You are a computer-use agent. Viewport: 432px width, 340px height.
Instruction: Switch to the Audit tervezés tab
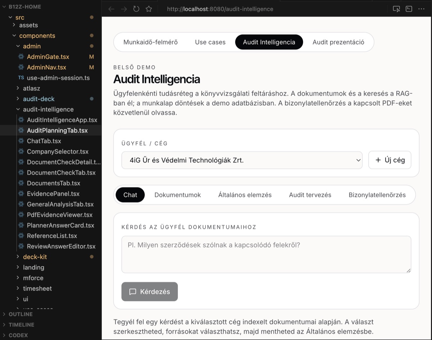click(310, 195)
